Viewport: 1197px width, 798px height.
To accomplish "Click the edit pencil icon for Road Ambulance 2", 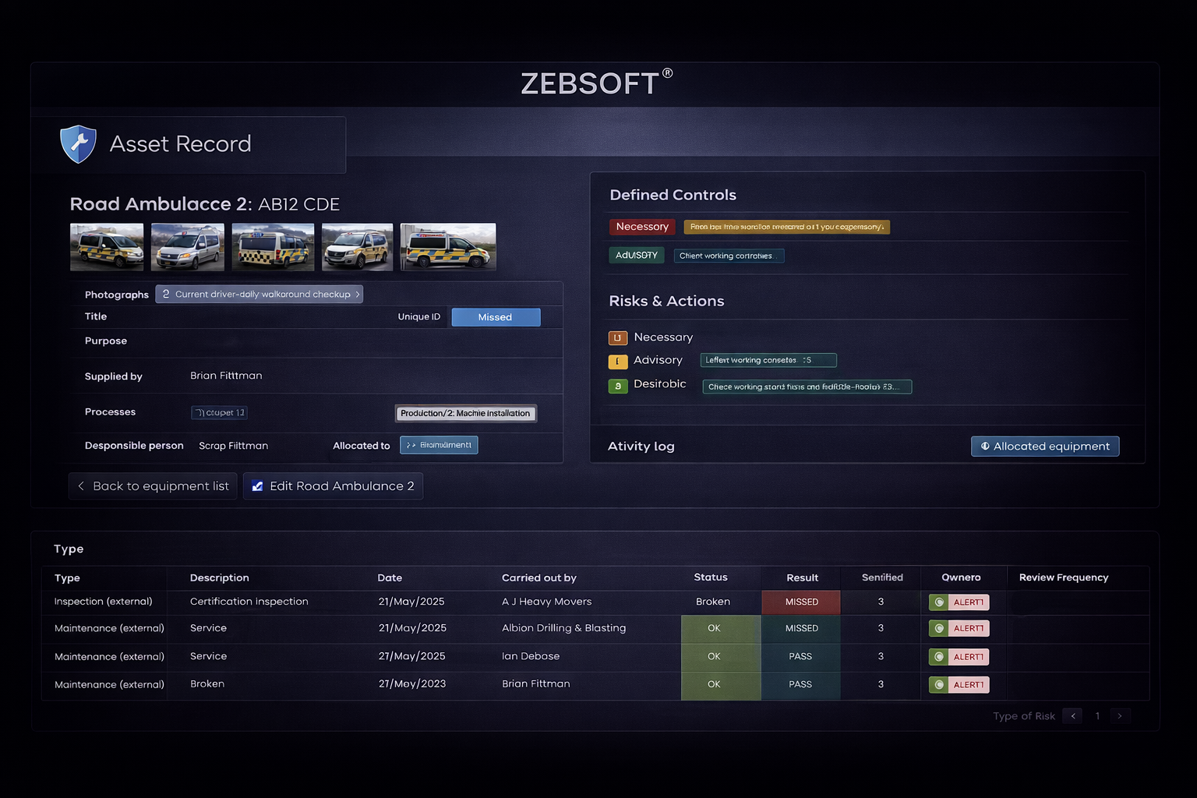I will tap(257, 486).
